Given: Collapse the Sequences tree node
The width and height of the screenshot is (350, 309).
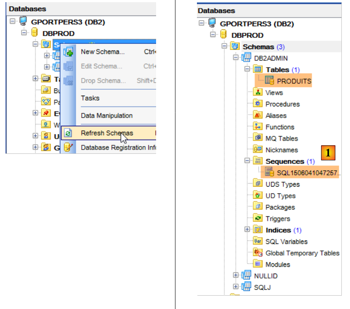Looking at the screenshot, I should 247,161.
